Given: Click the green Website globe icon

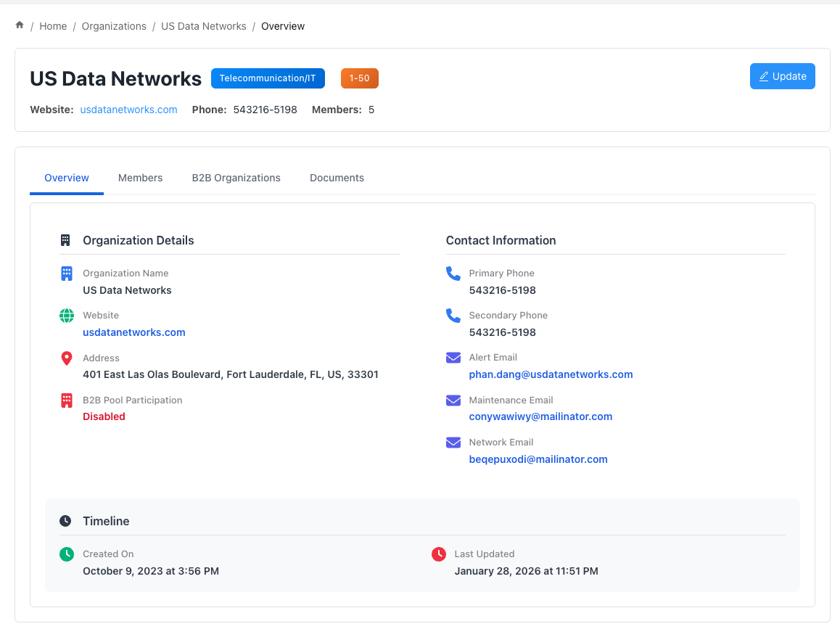Looking at the screenshot, I should (67, 316).
